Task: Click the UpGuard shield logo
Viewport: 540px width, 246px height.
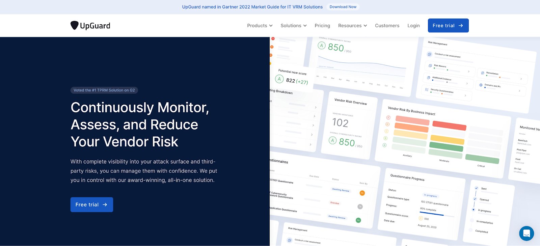Action: coord(74,25)
